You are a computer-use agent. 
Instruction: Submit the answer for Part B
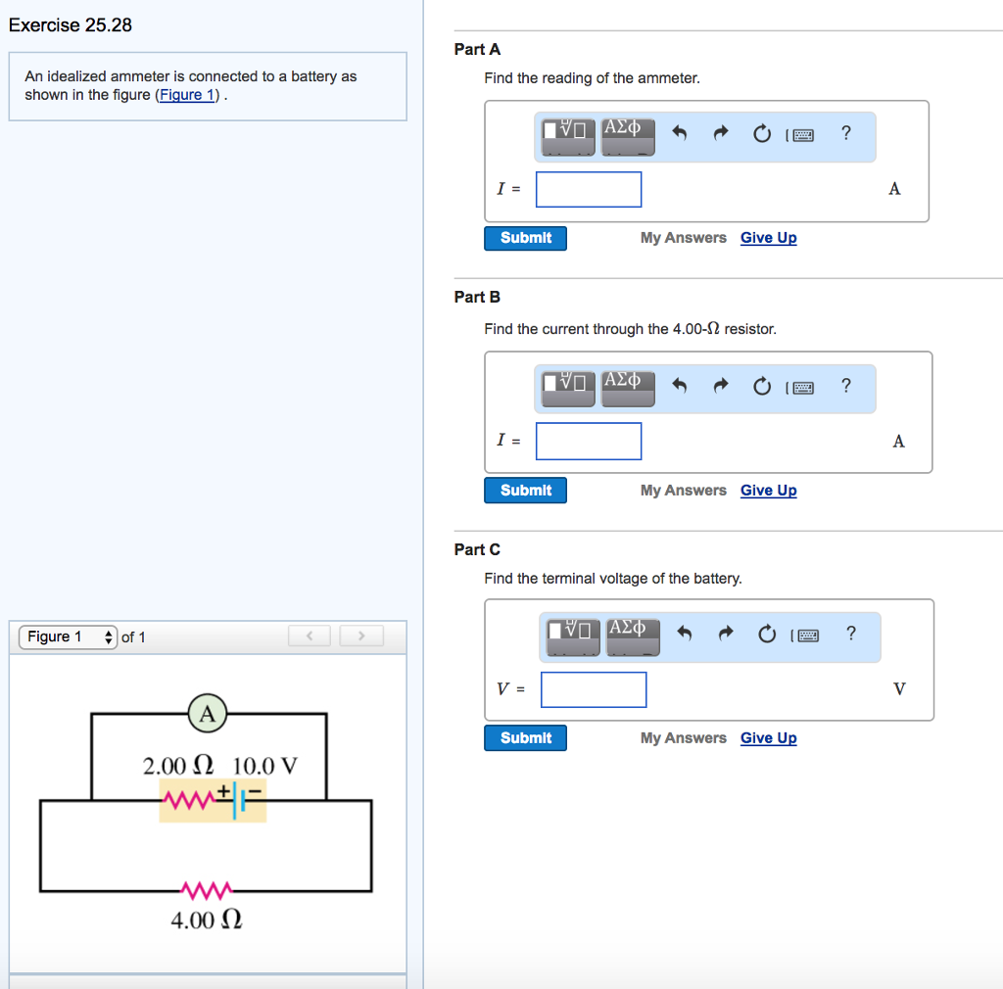point(525,490)
